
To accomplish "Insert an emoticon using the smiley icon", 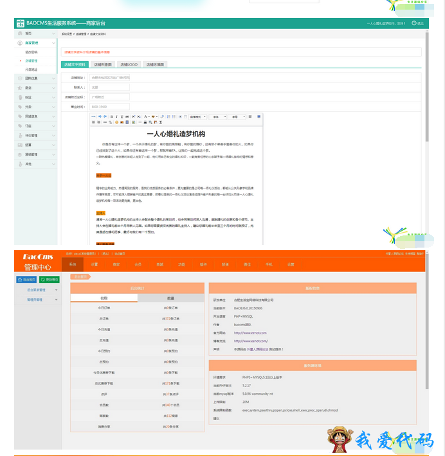I will click(x=116, y=122).
